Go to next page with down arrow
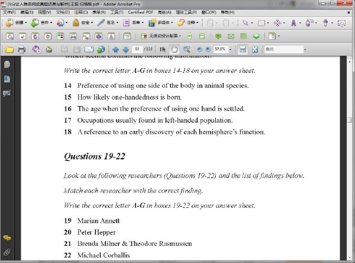Viewport: 355px width, 263px height. (125, 49)
